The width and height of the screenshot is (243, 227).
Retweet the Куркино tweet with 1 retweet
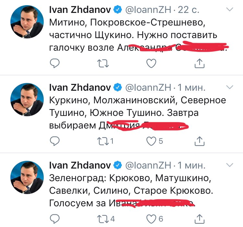(x=103, y=141)
